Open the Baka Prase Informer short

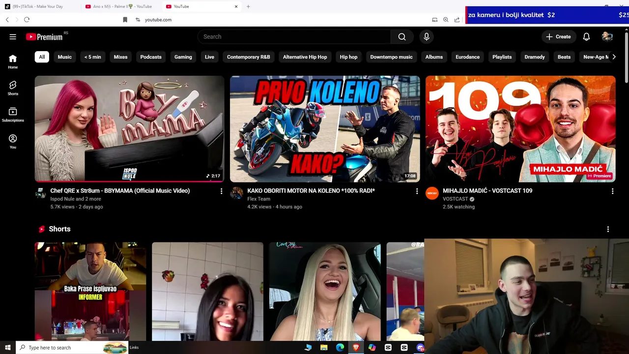click(x=90, y=292)
